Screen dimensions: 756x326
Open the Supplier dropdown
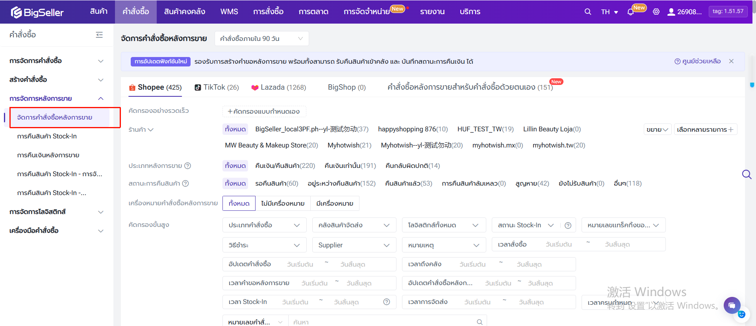(354, 245)
